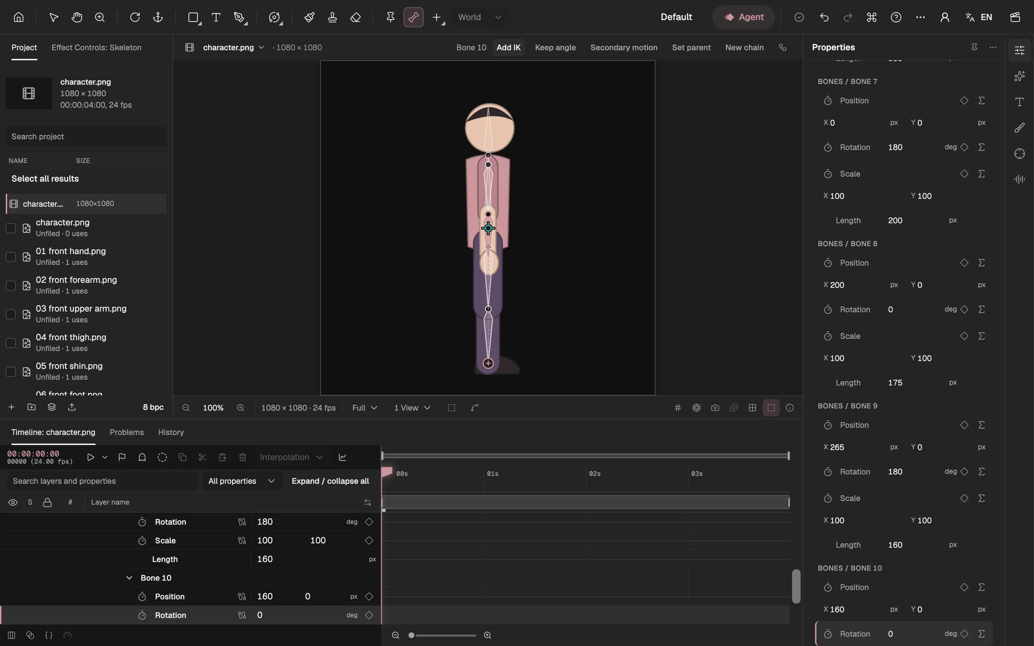Create new folder in Project panel
1034x646 pixels.
32,407
